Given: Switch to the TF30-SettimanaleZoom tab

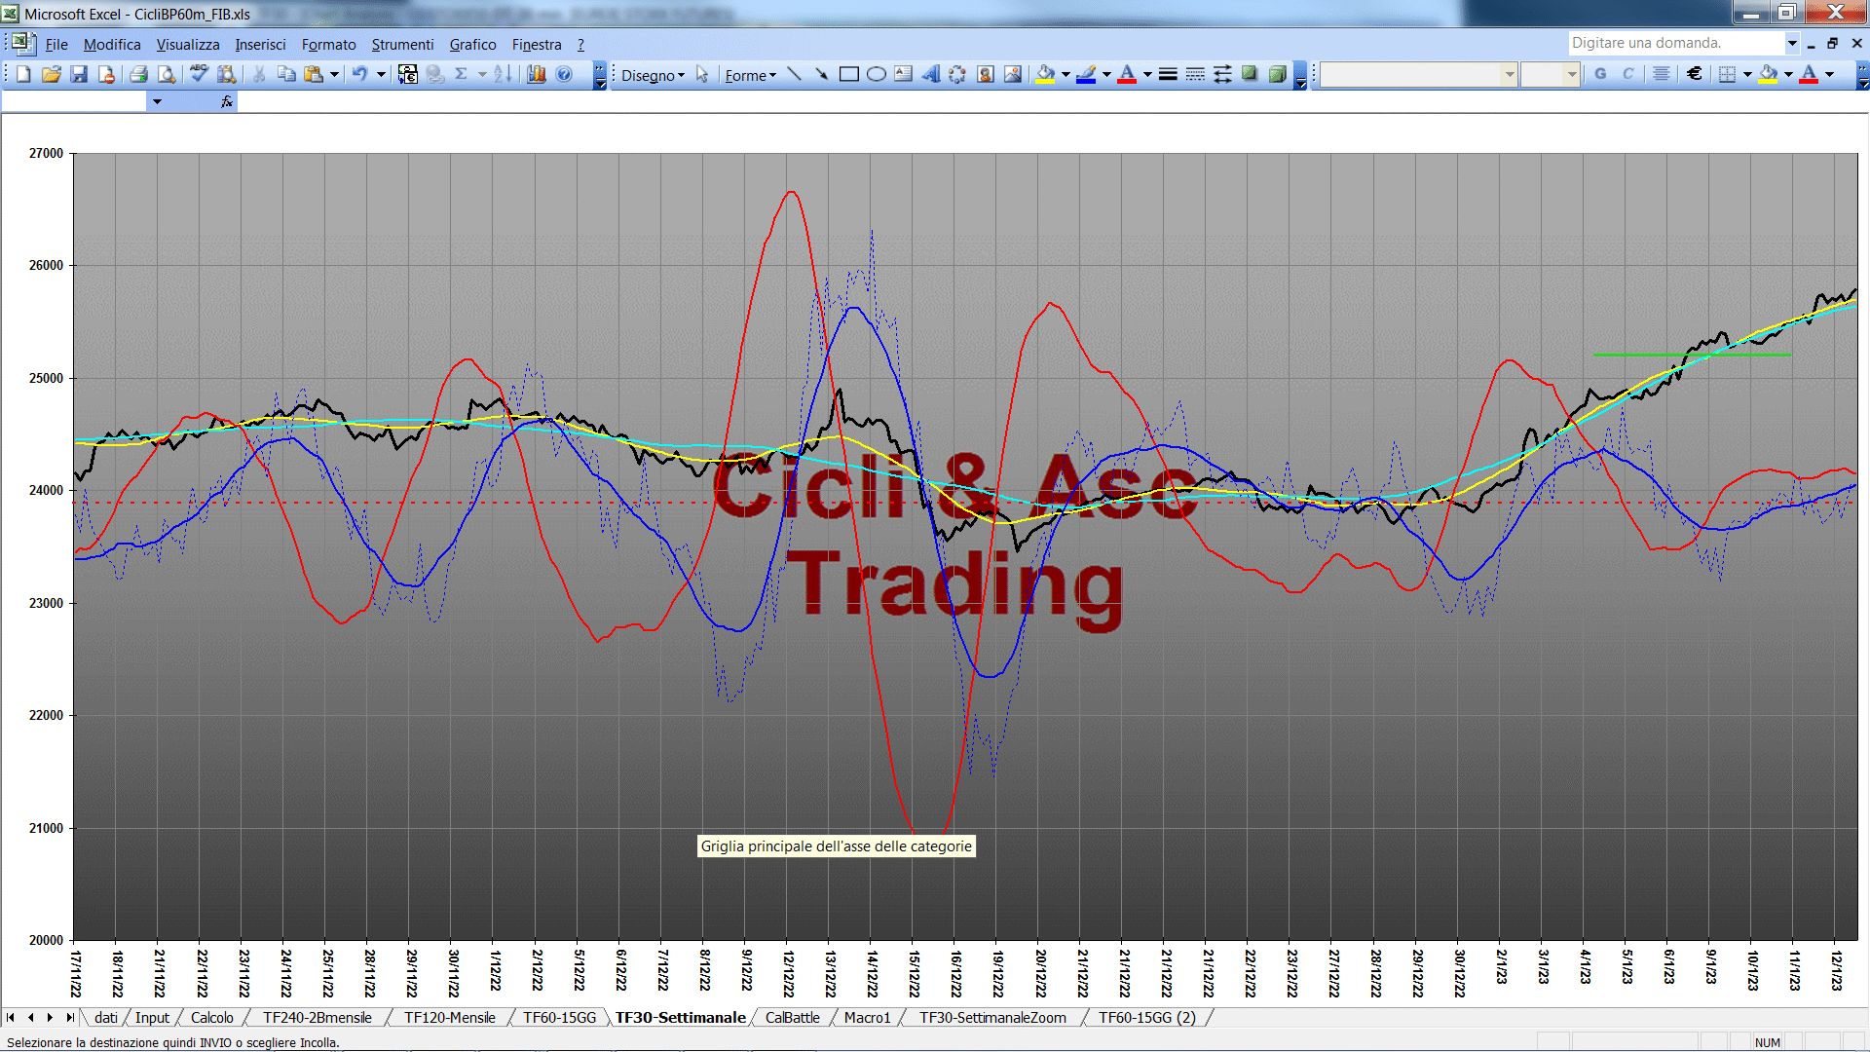Looking at the screenshot, I should [x=992, y=1018].
